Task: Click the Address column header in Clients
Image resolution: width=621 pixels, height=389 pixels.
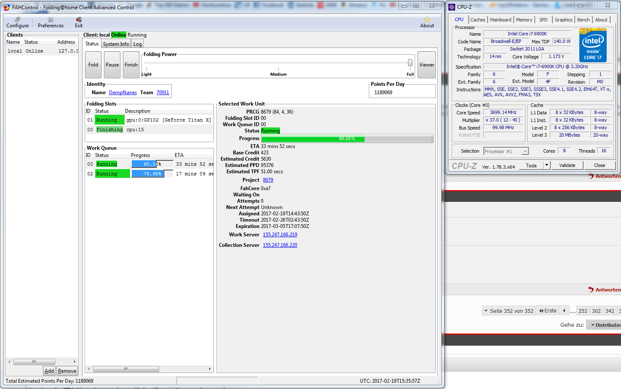Action: (67, 42)
